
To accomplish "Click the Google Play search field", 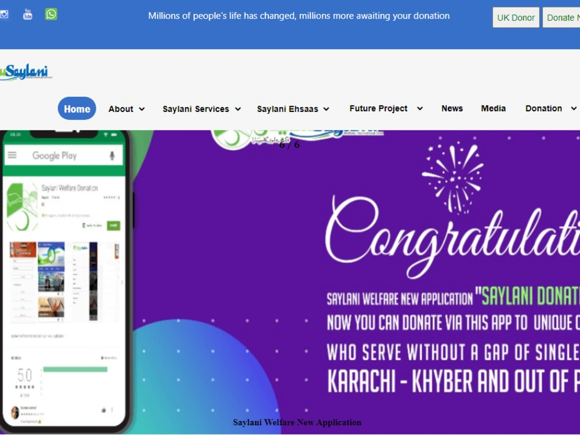I will point(63,155).
